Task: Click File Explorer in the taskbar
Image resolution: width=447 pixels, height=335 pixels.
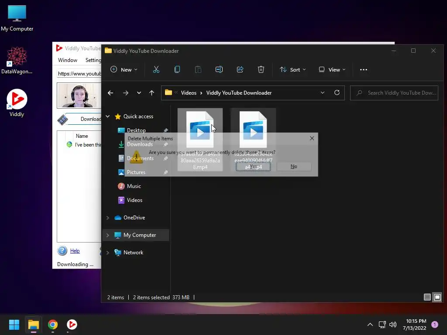Action: pyautogui.click(x=33, y=325)
